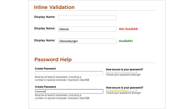This screenshot has height=109, width=194.
Task: Click the empty Create Password field
Action: 69,73
